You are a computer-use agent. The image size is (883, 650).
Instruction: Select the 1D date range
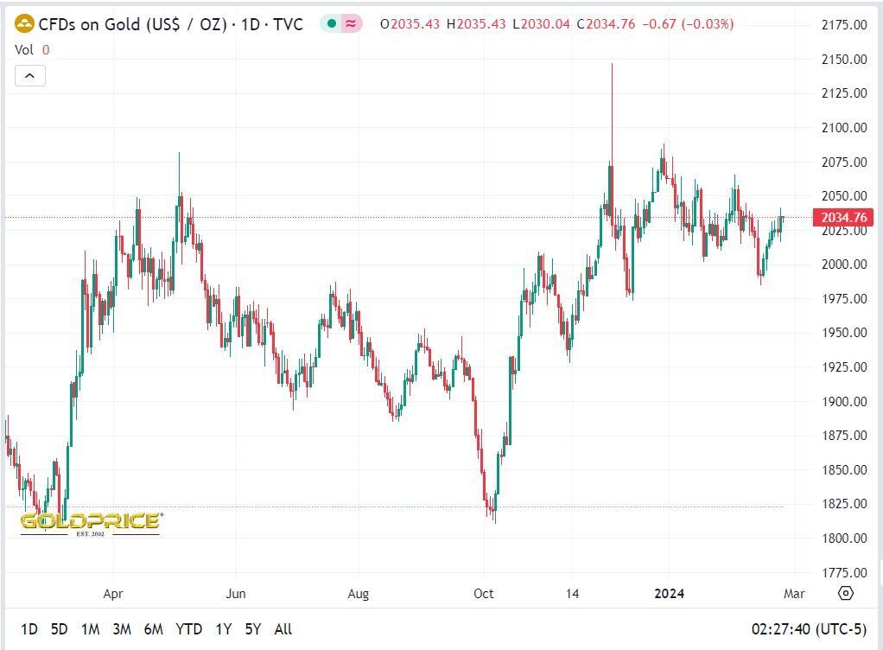coord(29,629)
